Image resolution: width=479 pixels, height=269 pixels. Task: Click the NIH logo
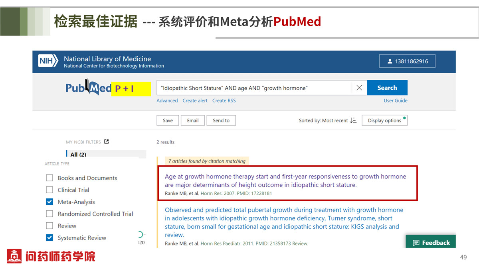pyautogui.click(x=48, y=61)
